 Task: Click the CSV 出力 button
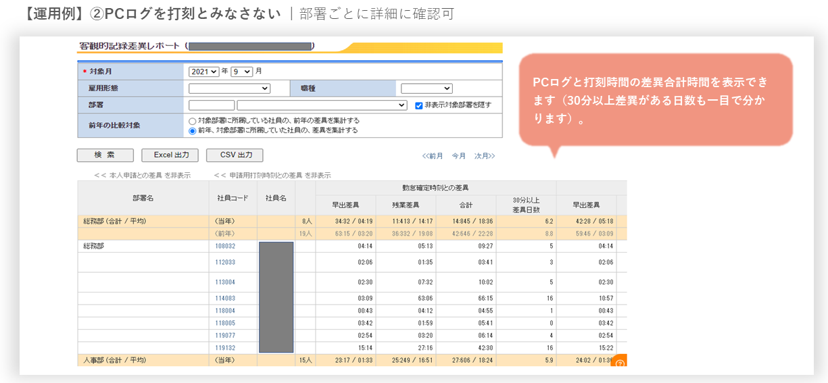point(235,155)
